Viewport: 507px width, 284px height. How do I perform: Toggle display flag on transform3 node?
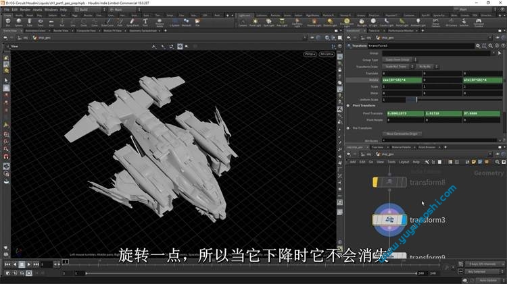click(x=404, y=220)
